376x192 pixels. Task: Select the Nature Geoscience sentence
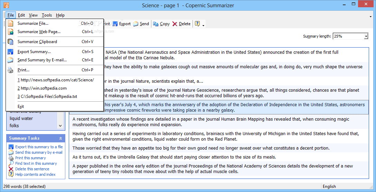(236, 93)
